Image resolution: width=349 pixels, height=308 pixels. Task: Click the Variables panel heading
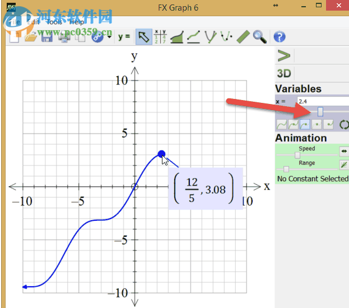(298, 89)
